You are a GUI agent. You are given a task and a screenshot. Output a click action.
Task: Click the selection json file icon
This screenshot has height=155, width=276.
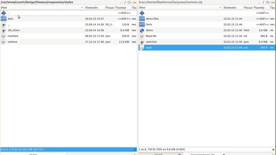pyautogui.click(x=142, y=42)
